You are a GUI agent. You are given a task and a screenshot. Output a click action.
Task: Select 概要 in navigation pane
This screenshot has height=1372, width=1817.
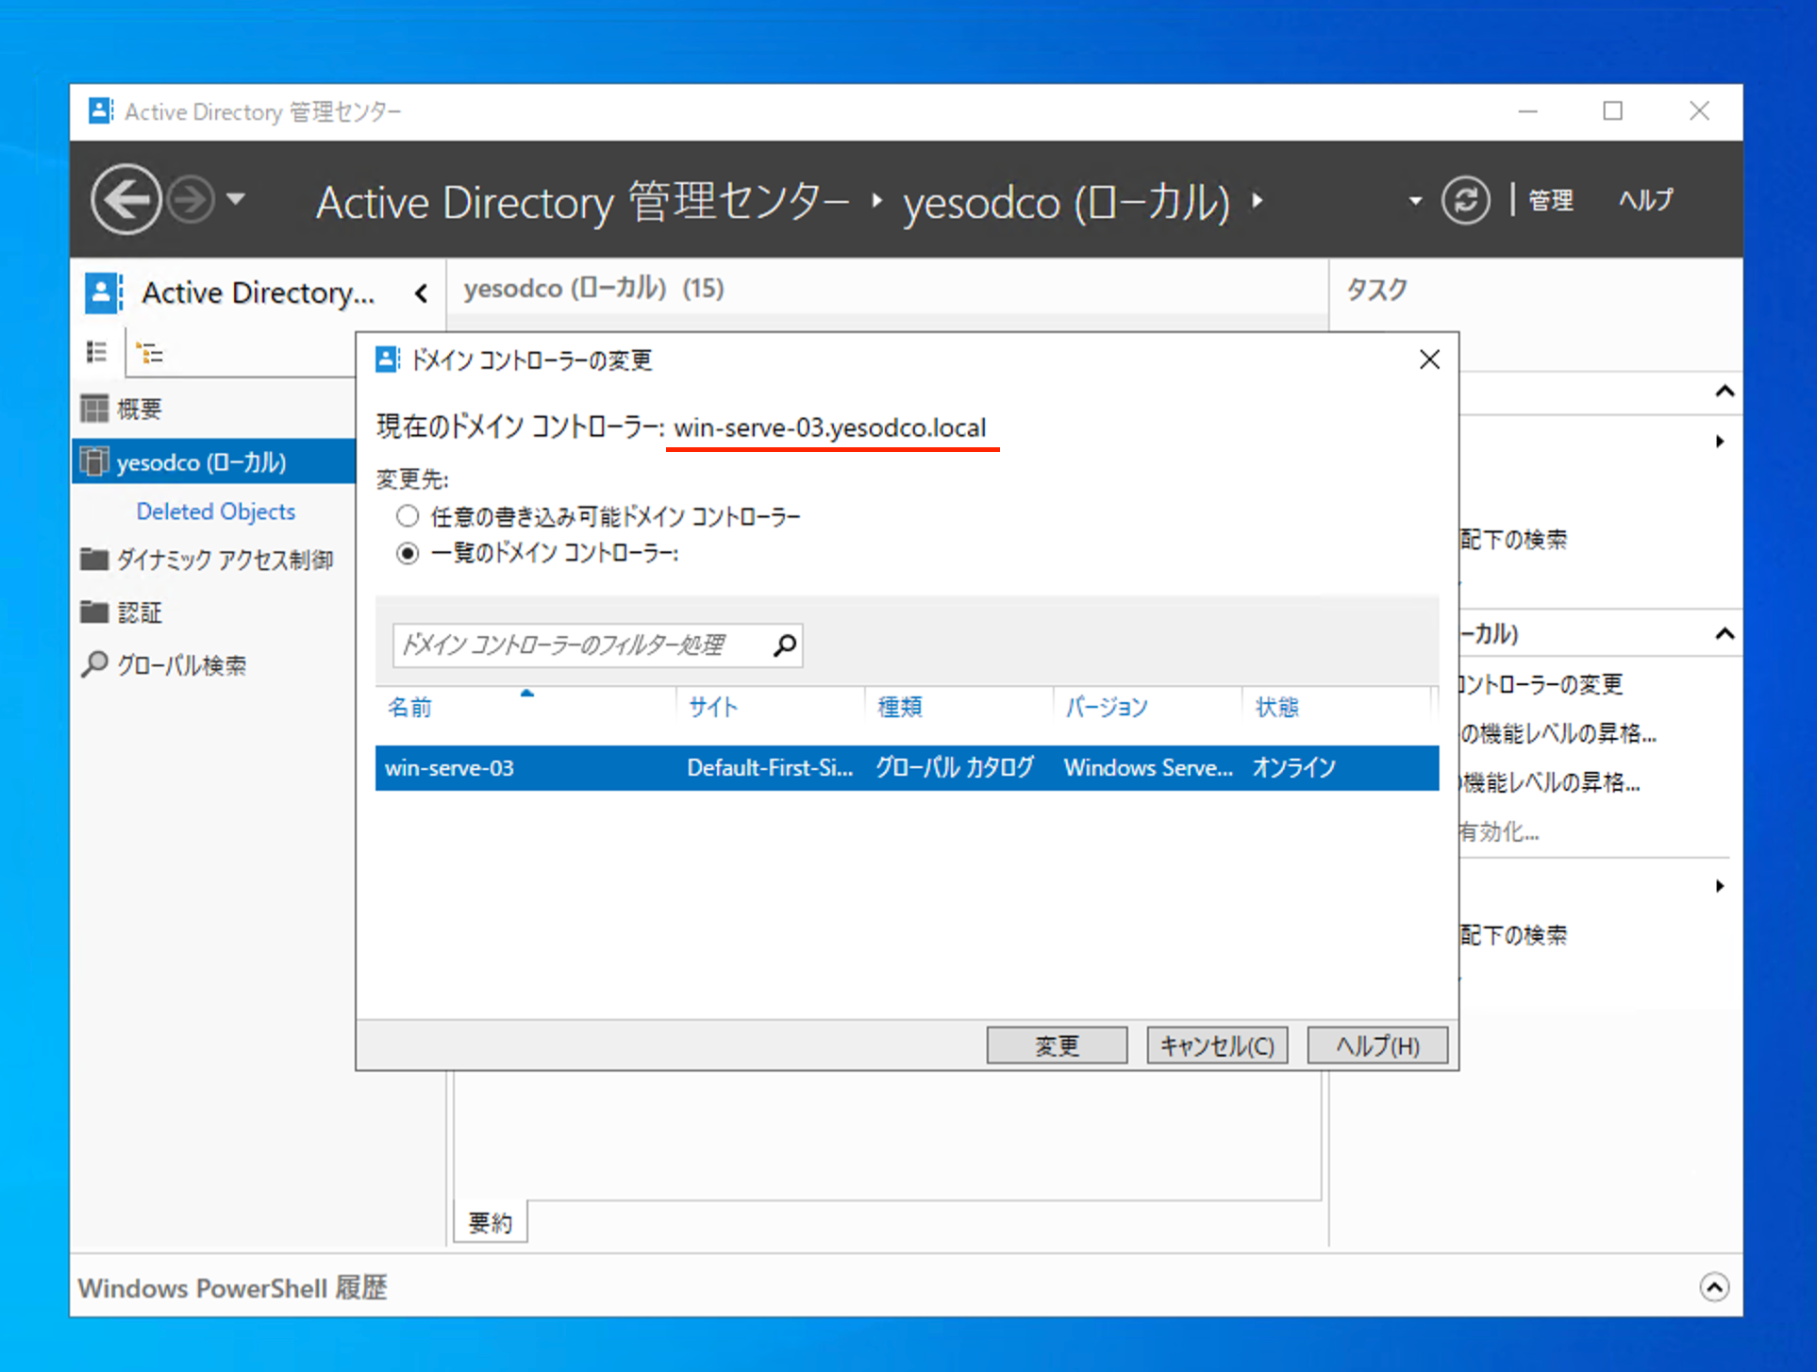140,409
